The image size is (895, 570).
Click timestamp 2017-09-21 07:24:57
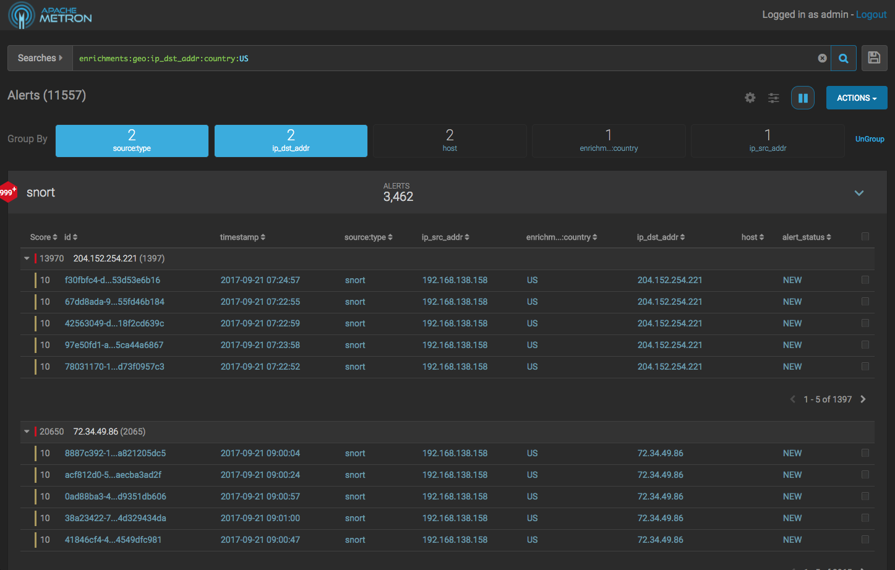260,280
